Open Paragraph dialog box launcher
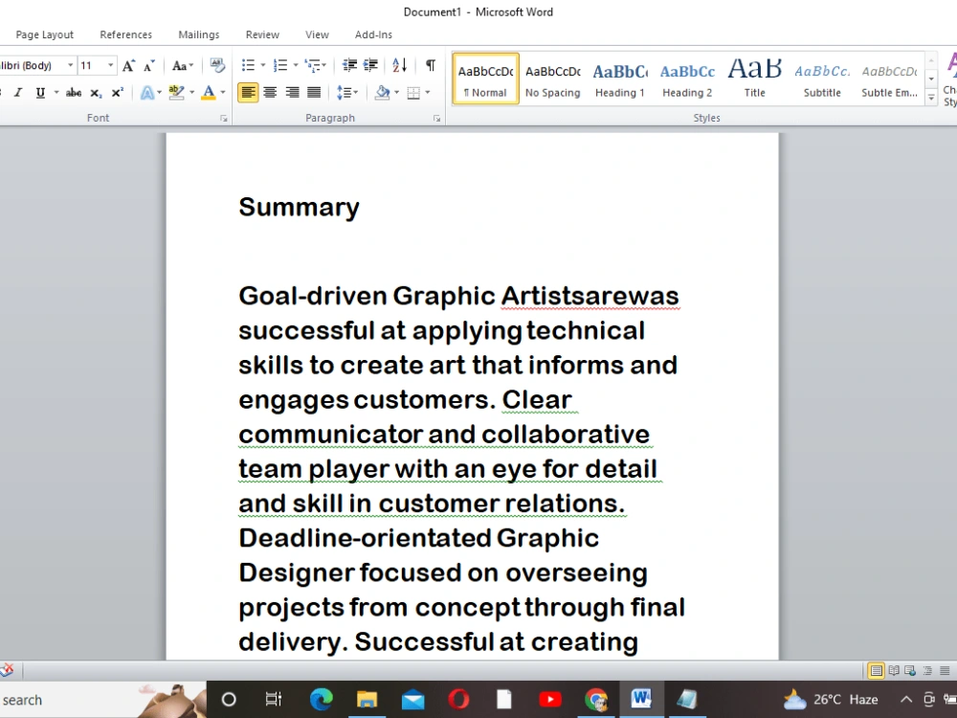Viewport: 957px width, 718px height. tap(437, 119)
